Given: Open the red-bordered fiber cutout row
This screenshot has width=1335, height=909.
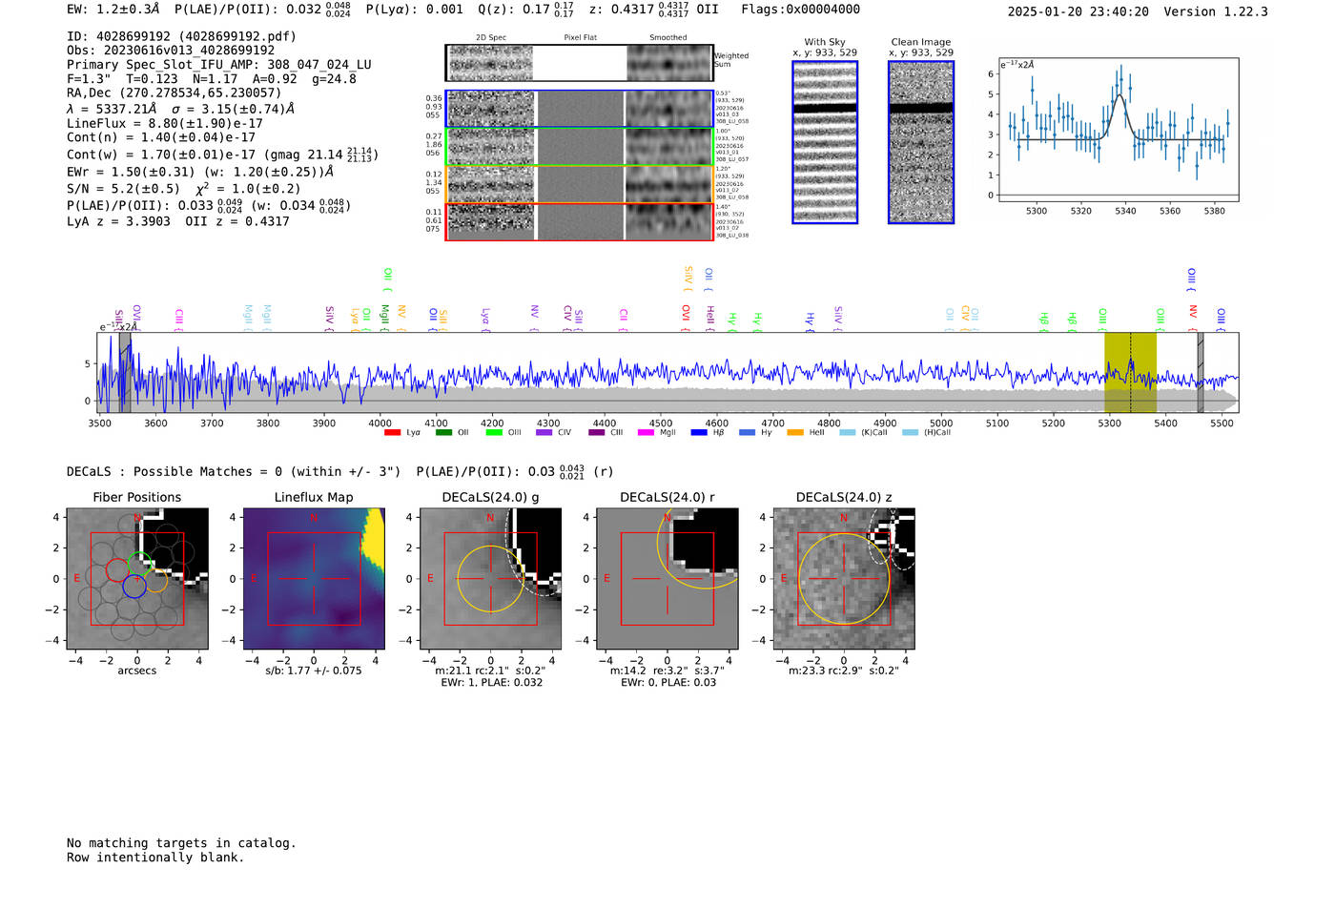Looking at the screenshot, I should (579, 221).
